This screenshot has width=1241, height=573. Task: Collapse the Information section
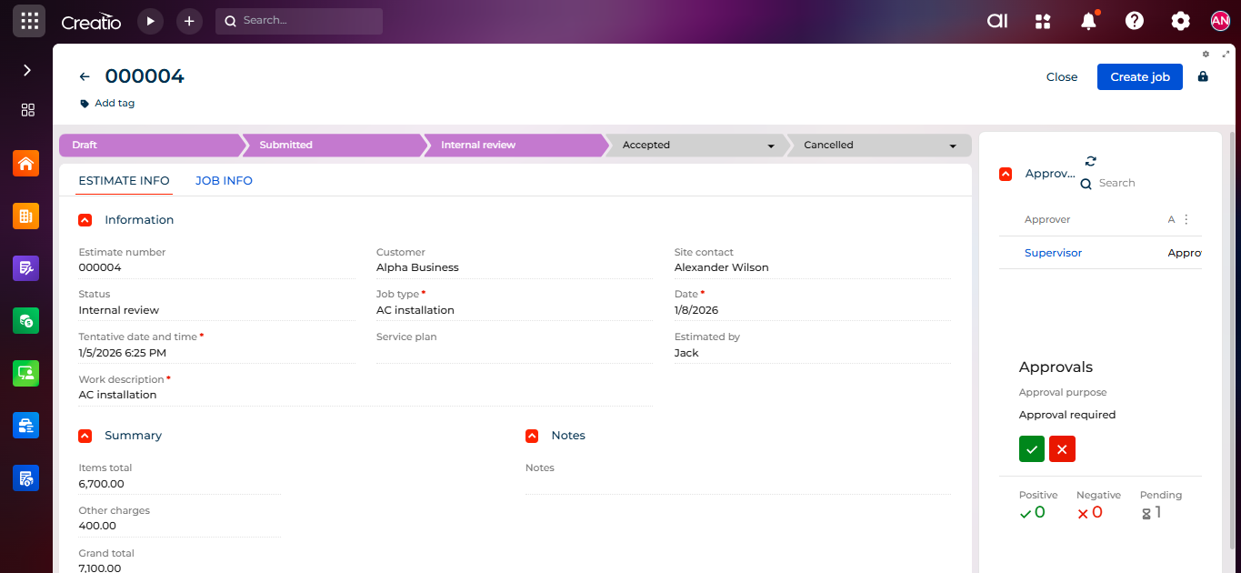pos(85,220)
